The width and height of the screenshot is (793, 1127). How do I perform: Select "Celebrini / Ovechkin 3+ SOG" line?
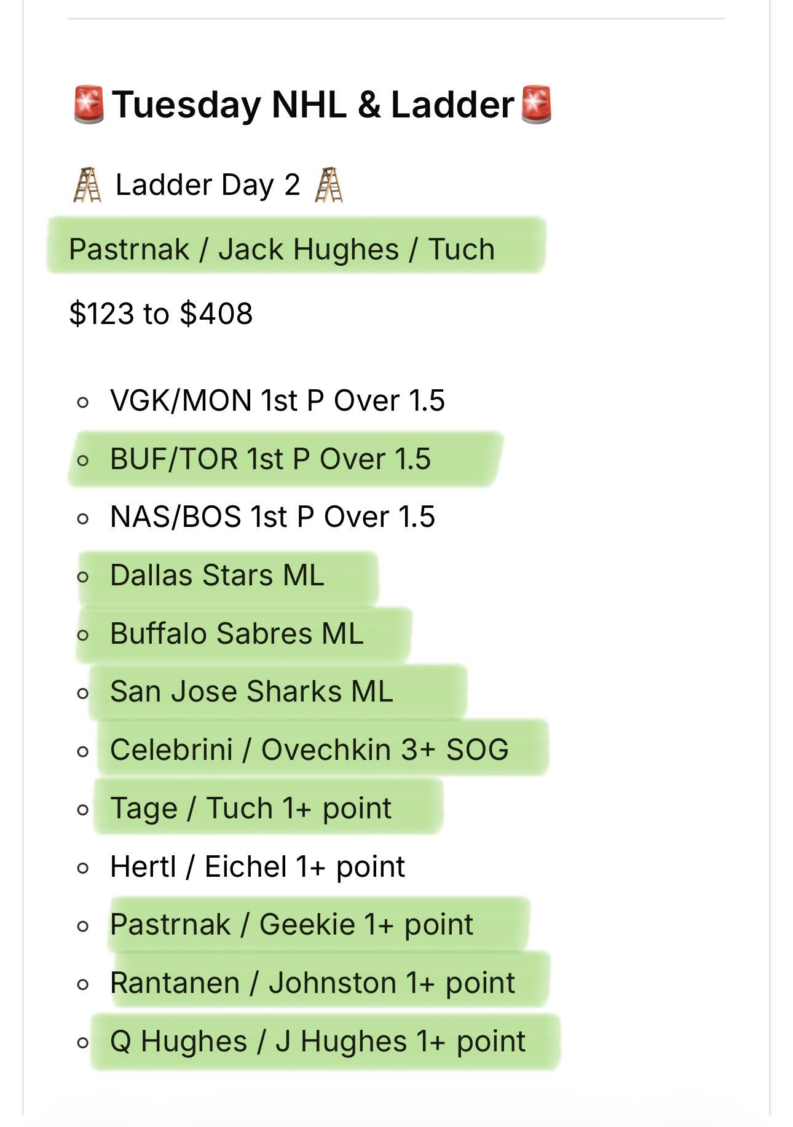coord(309,750)
